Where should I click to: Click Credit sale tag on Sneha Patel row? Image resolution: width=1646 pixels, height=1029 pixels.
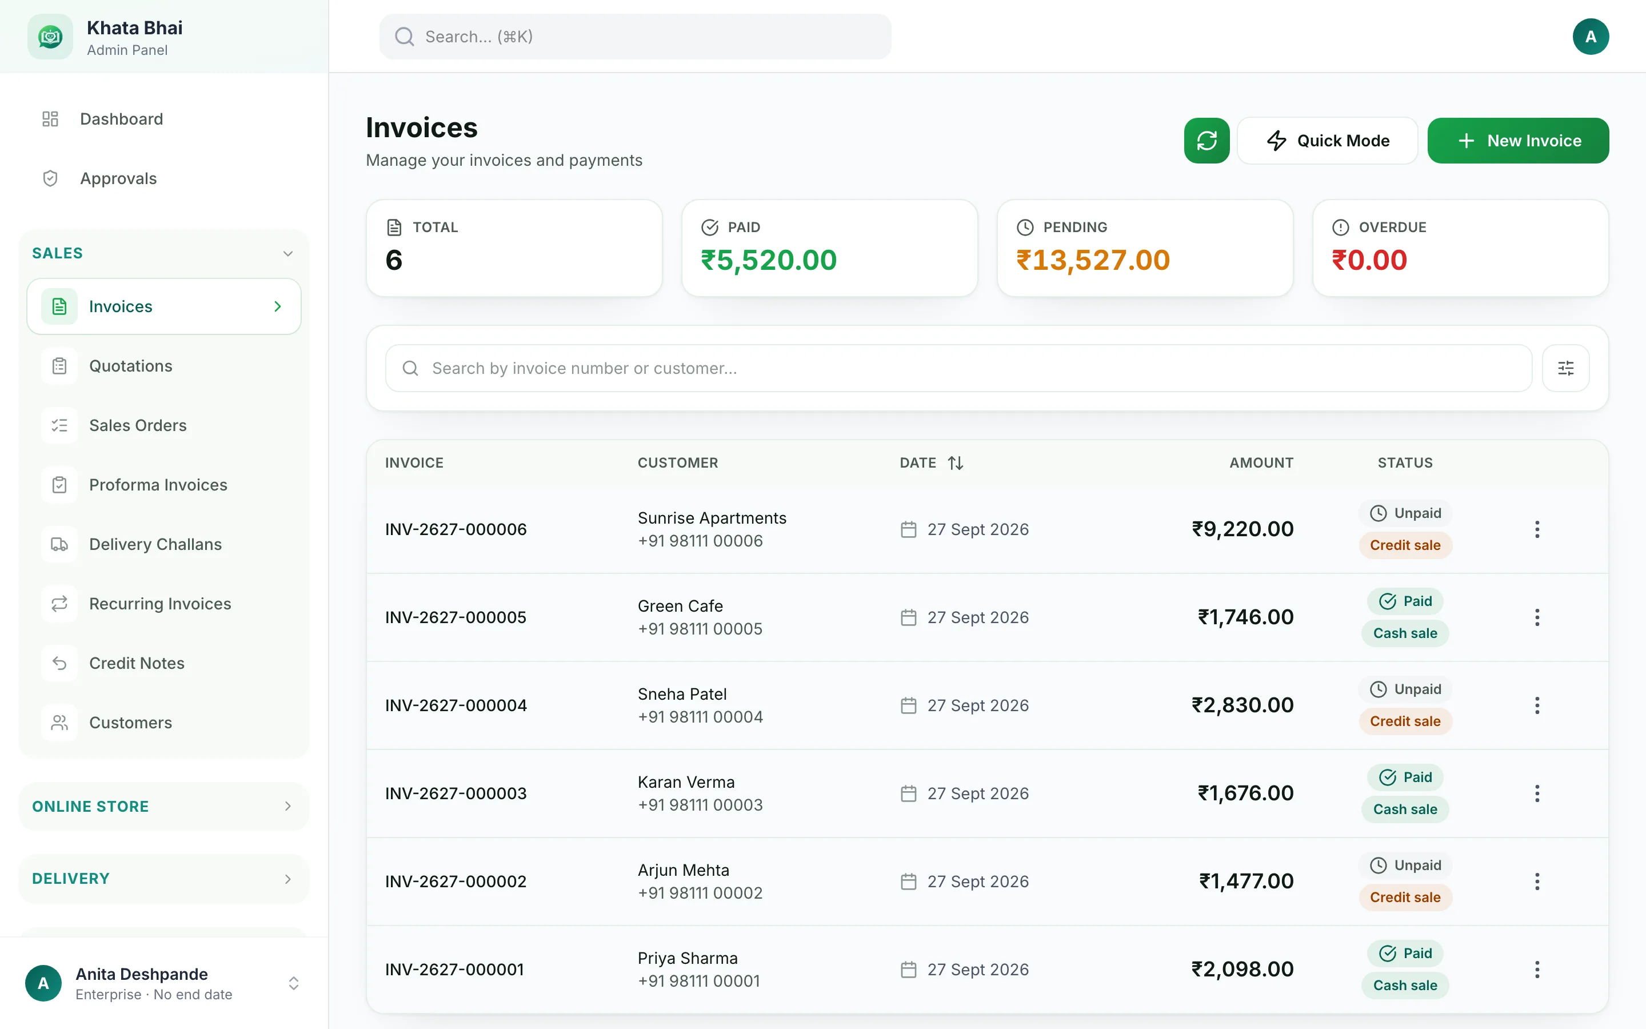point(1405,721)
